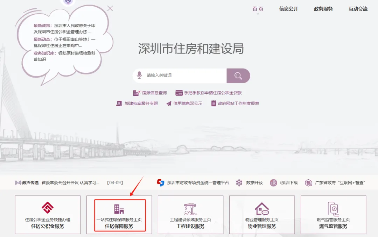378x237 pixels.
Task: Open the 业务知识库 item in bubble
Action: (x=64, y=56)
